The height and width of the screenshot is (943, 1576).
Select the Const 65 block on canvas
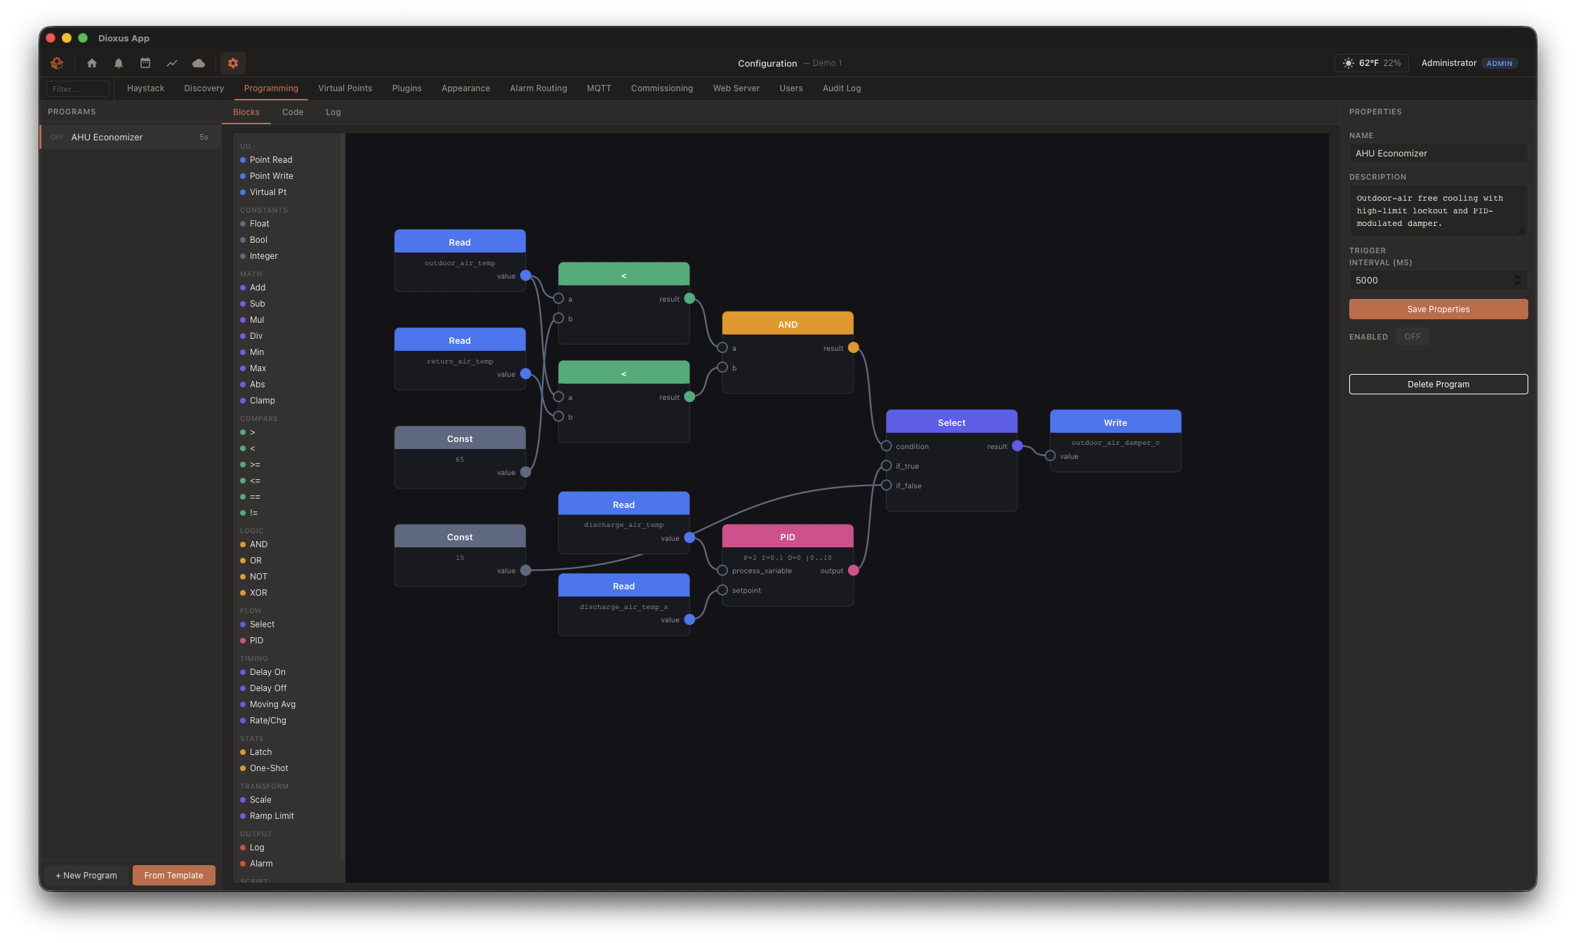click(x=460, y=457)
